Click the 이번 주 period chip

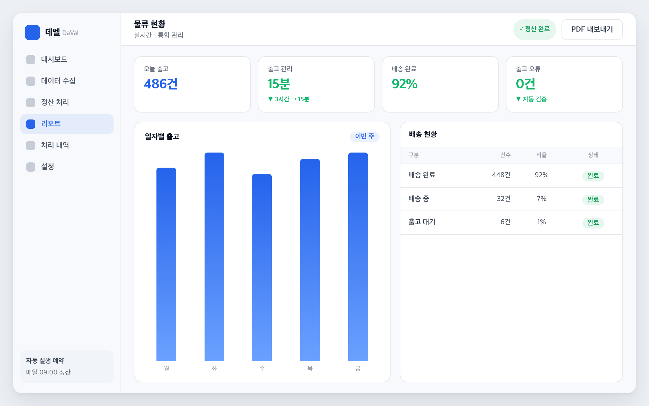pos(364,136)
